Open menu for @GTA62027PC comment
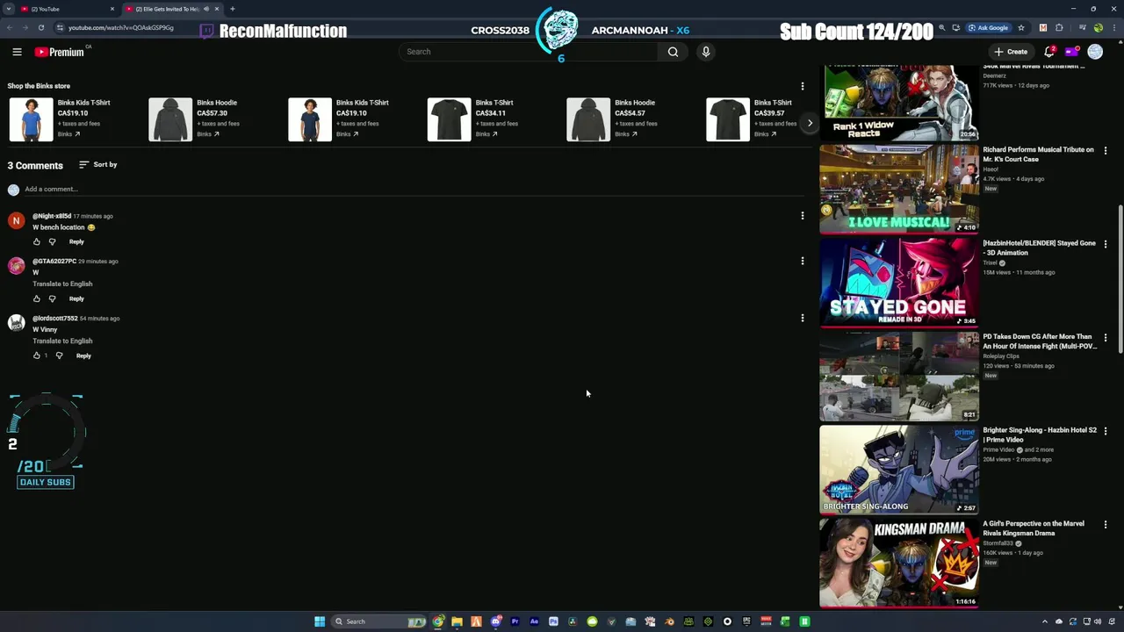This screenshot has width=1124, height=632. [x=802, y=261]
